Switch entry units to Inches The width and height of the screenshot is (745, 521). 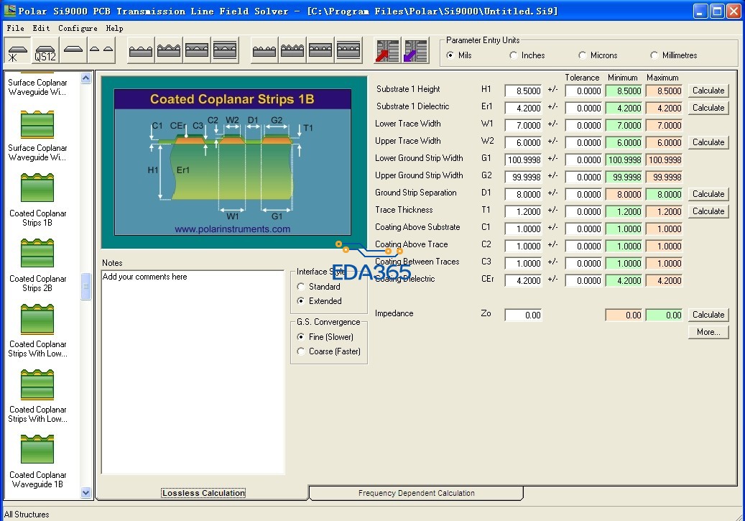(513, 55)
